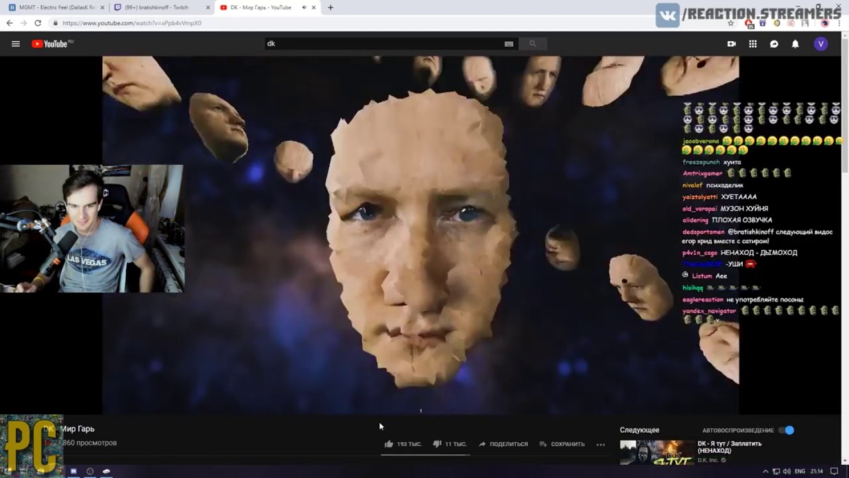This screenshot has height=478, width=849.
Task: Open the D.K. Inc. channel link
Action: tap(710, 460)
